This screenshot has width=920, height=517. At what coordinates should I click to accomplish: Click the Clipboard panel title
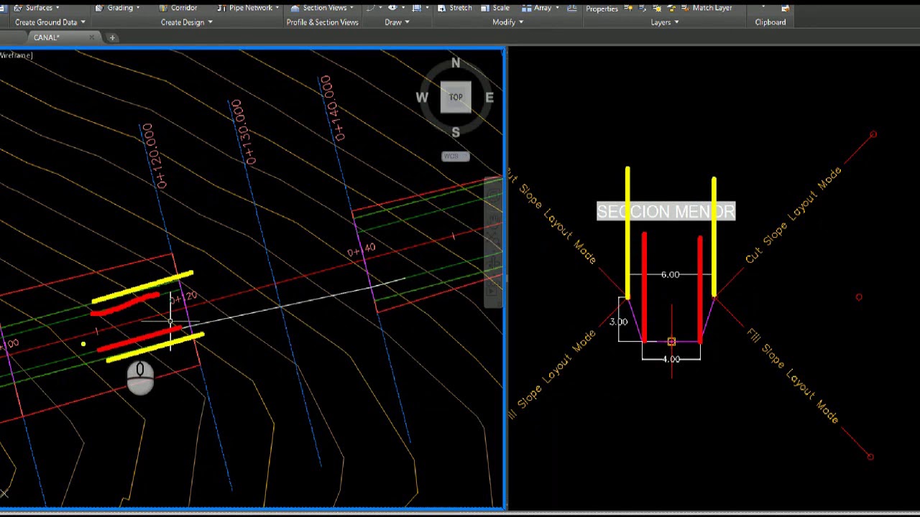pyautogui.click(x=770, y=22)
